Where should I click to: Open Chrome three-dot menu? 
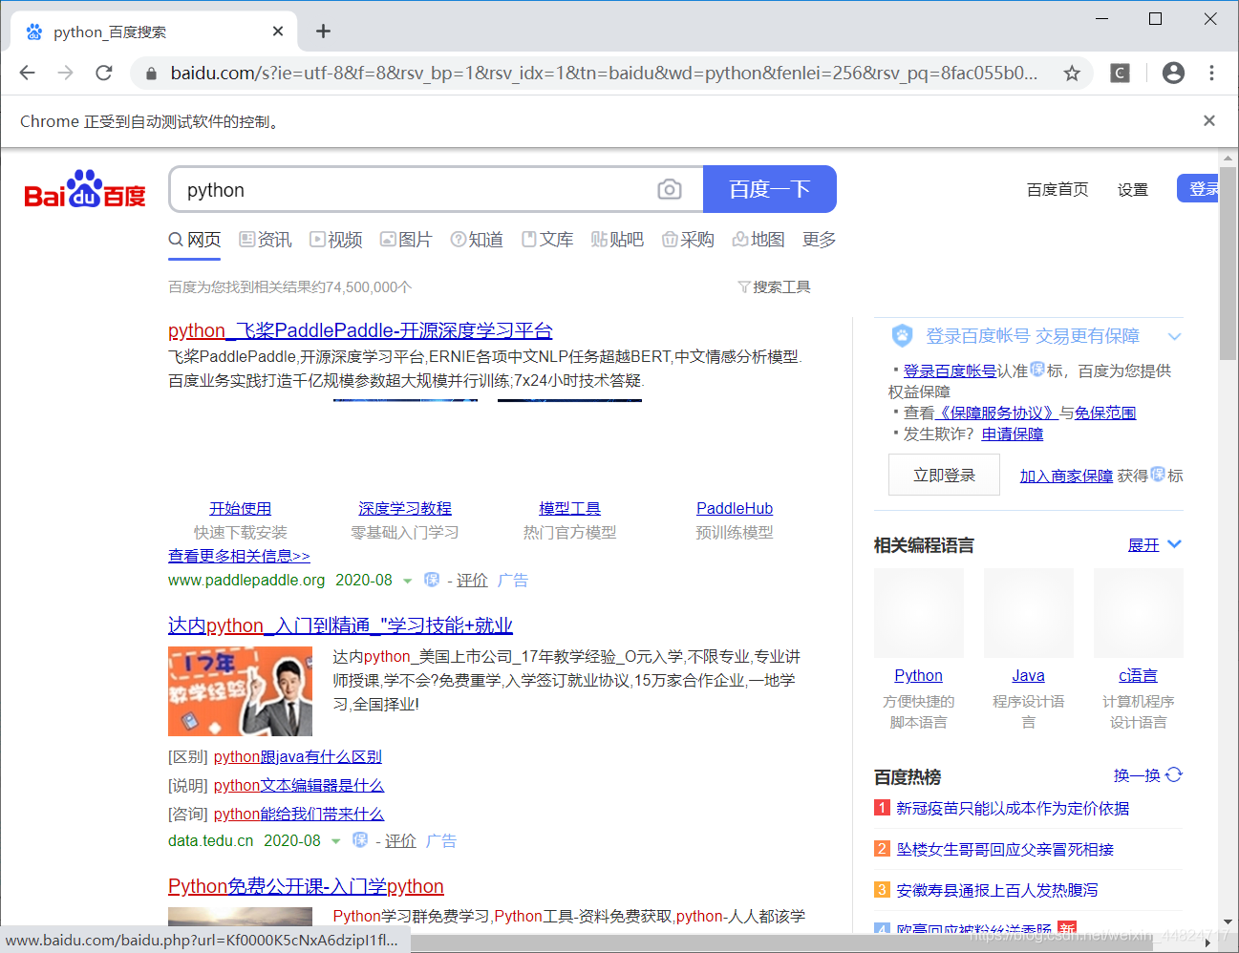pos(1211,73)
